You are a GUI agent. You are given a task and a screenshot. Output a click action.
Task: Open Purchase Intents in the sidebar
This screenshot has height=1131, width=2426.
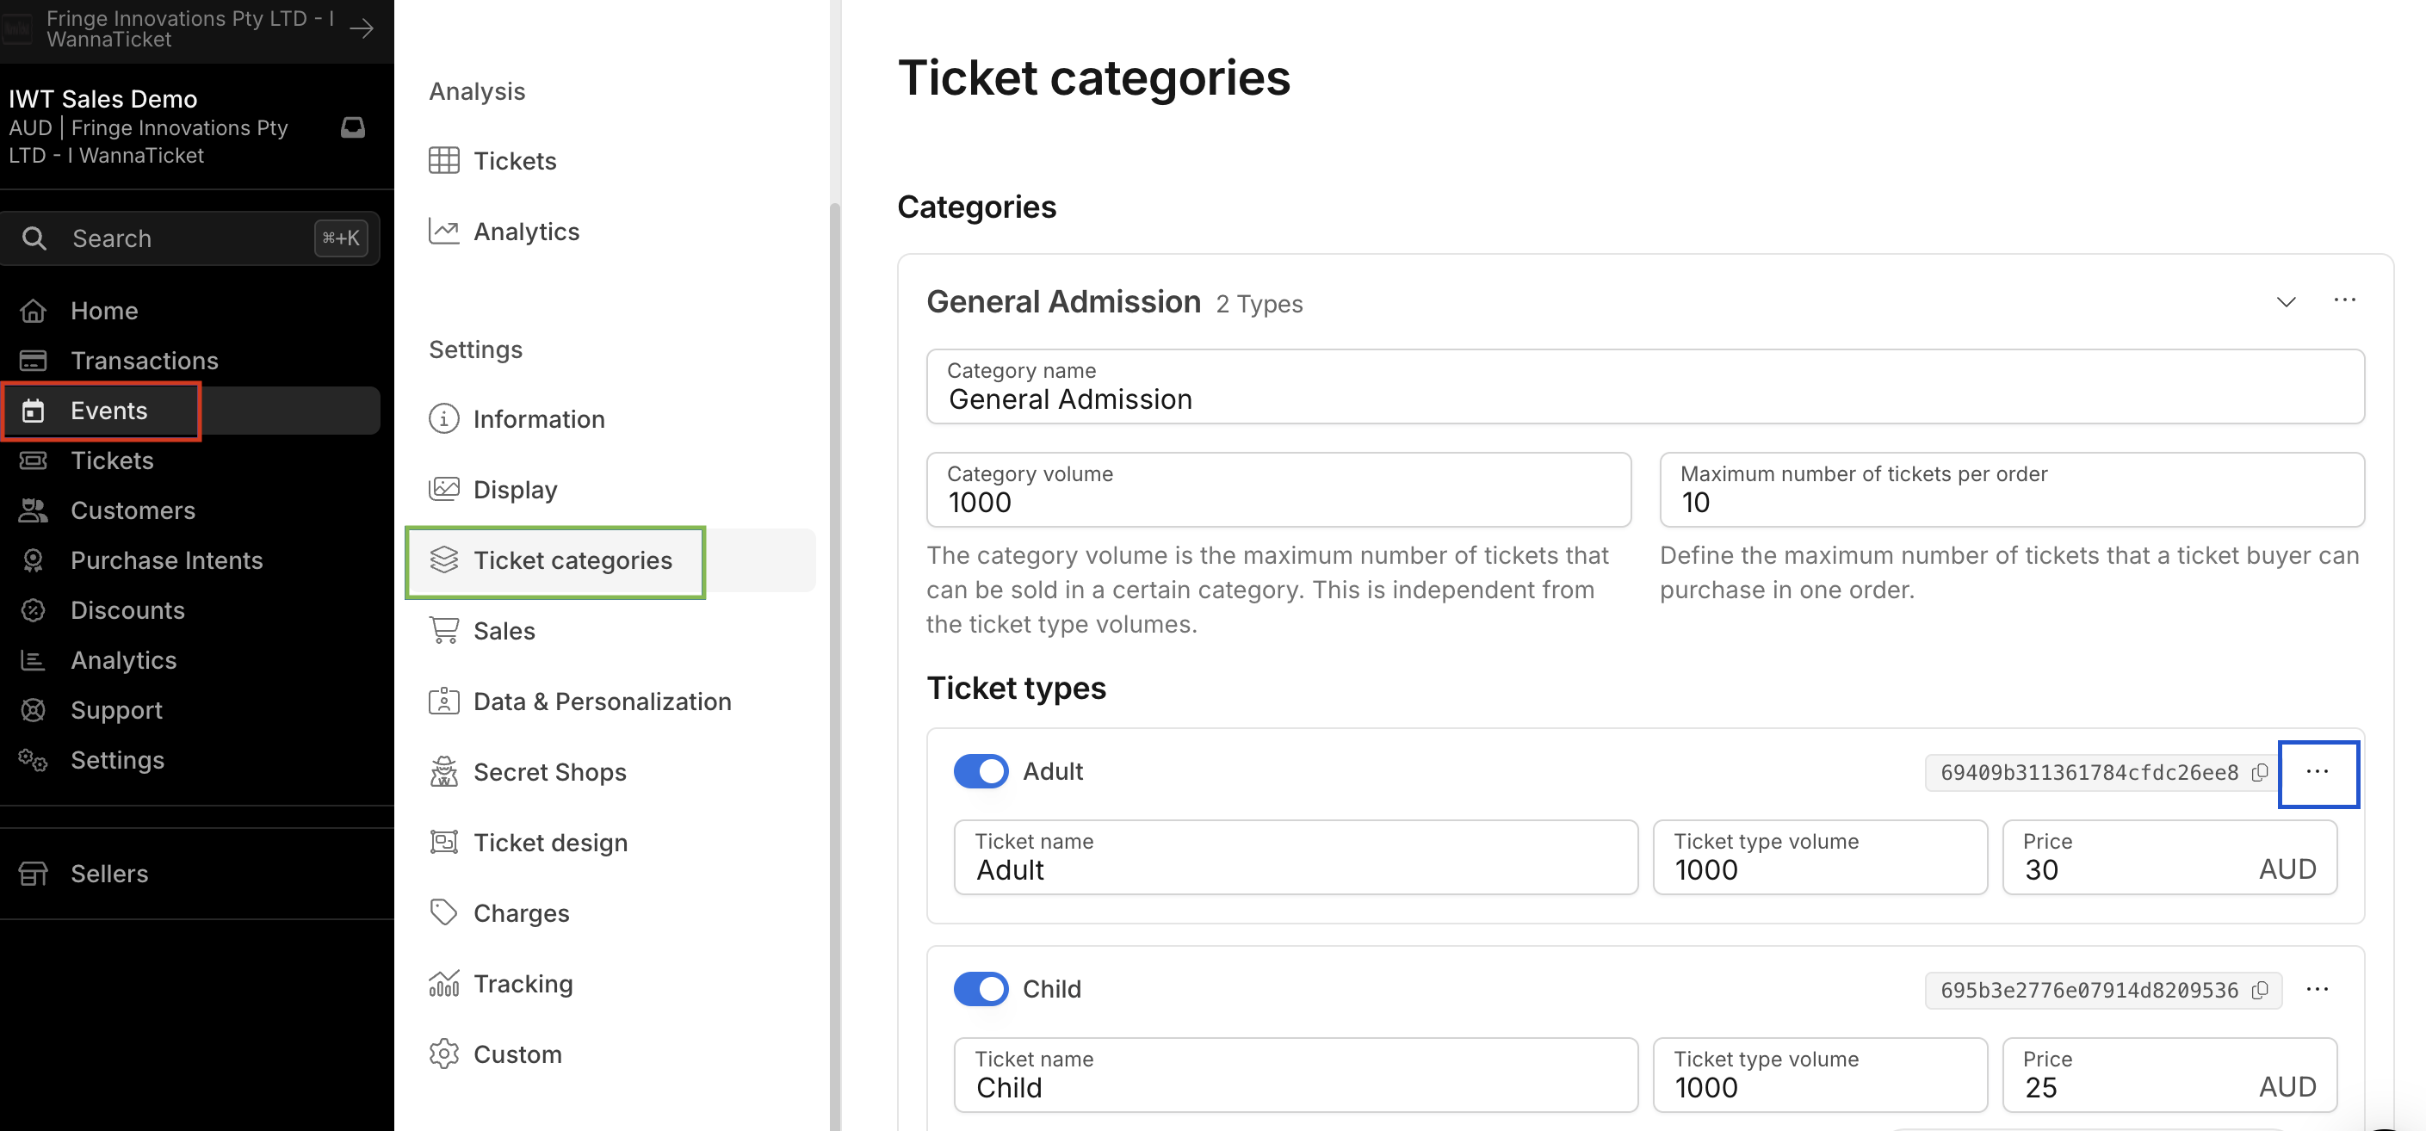pos(167,559)
